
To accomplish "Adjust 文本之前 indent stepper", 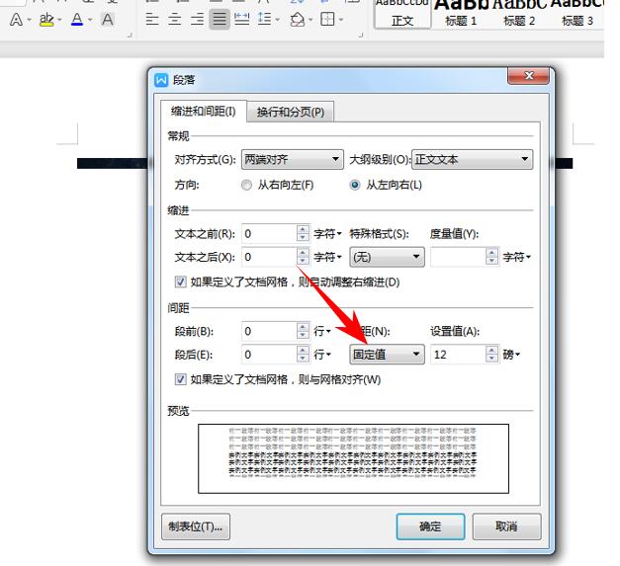I will coord(303,234).
